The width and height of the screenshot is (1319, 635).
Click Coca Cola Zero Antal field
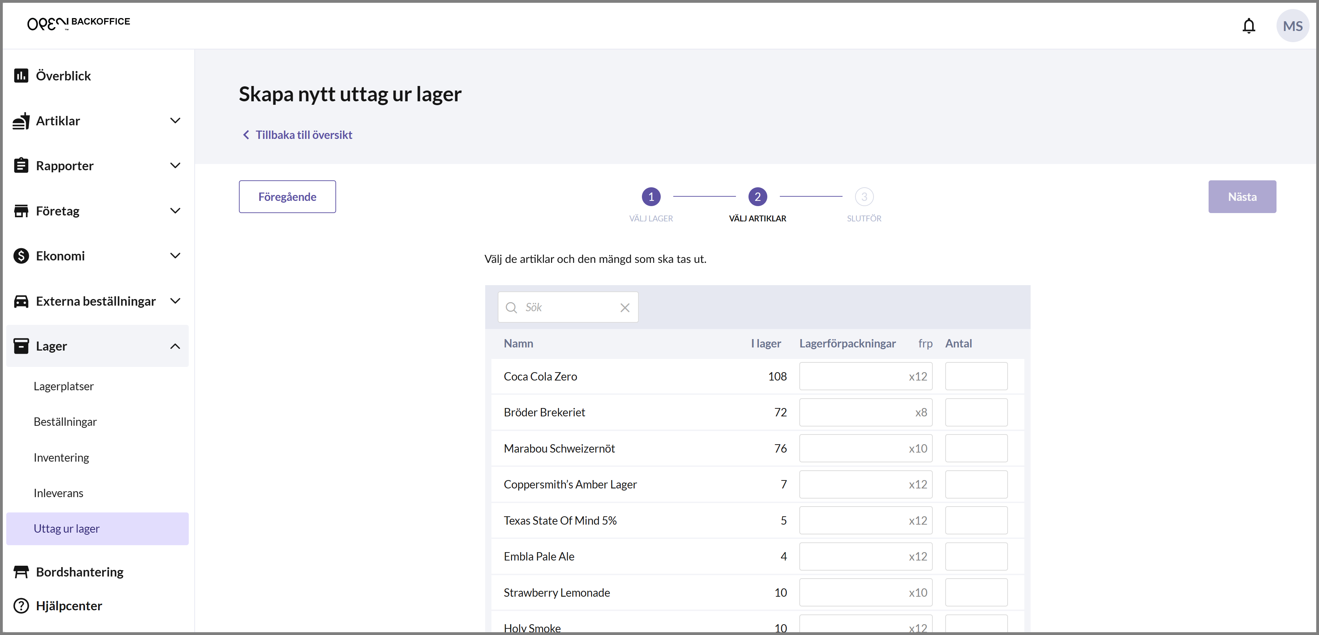pyautogui.click(x=976, y=376)
